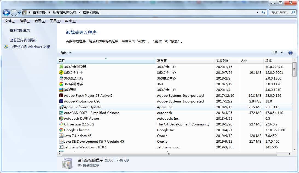Click 'The Git Development Community' publisher cell
Image resolution: width=299 pixels, height=173 pixels.
183,124
